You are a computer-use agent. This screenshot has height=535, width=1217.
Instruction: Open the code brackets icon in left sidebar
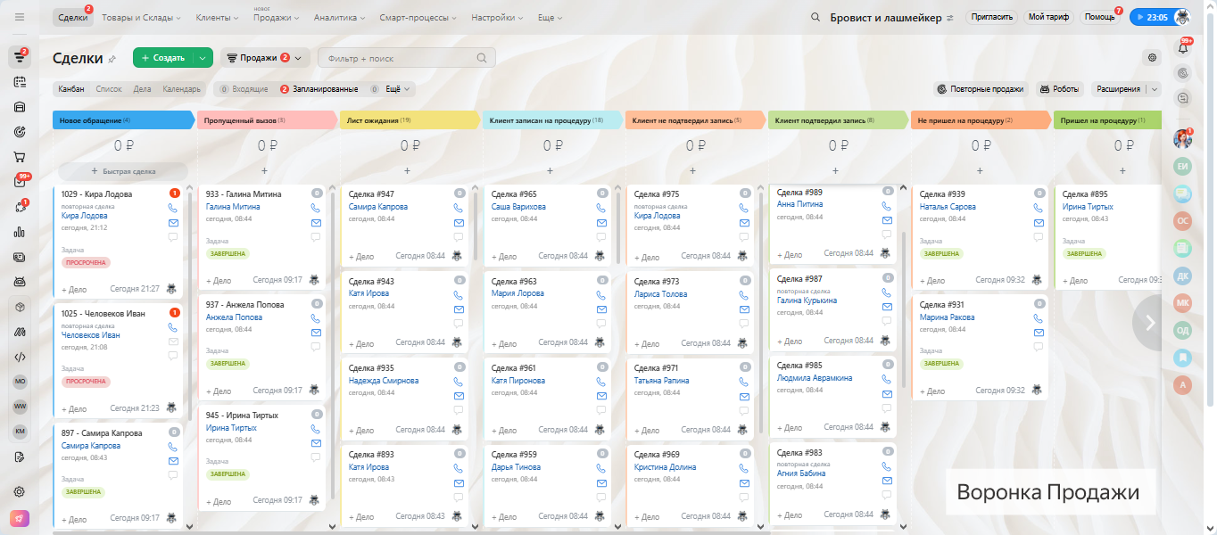(x=19, y=357)
